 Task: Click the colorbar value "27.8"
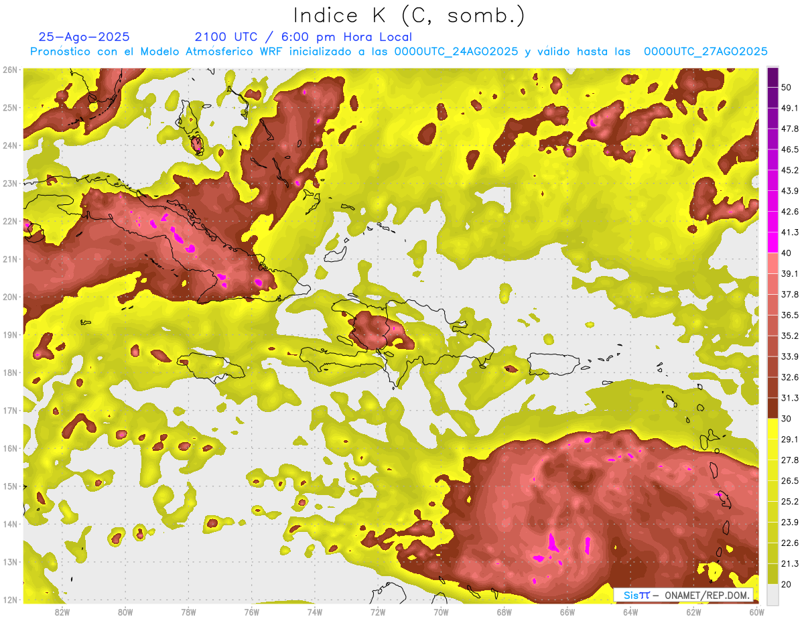coord(789,460)
